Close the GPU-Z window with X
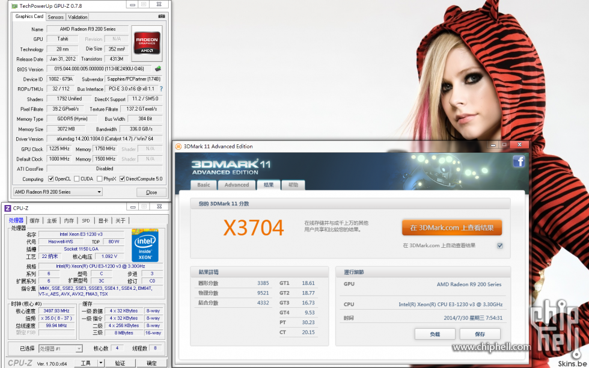 (x=159, y=5)
